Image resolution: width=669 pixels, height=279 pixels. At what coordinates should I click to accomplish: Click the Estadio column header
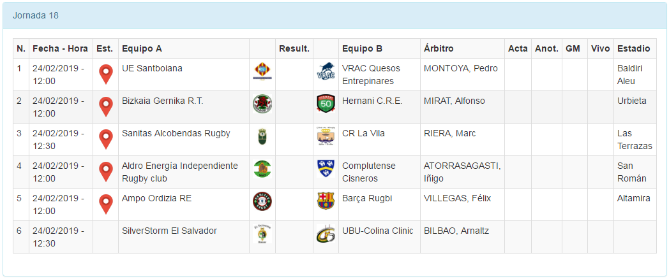(x=633, y=48)
